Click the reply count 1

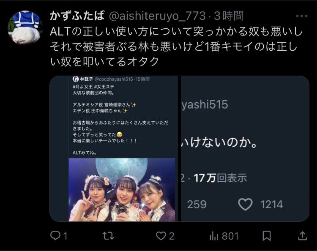click(65, 236)
